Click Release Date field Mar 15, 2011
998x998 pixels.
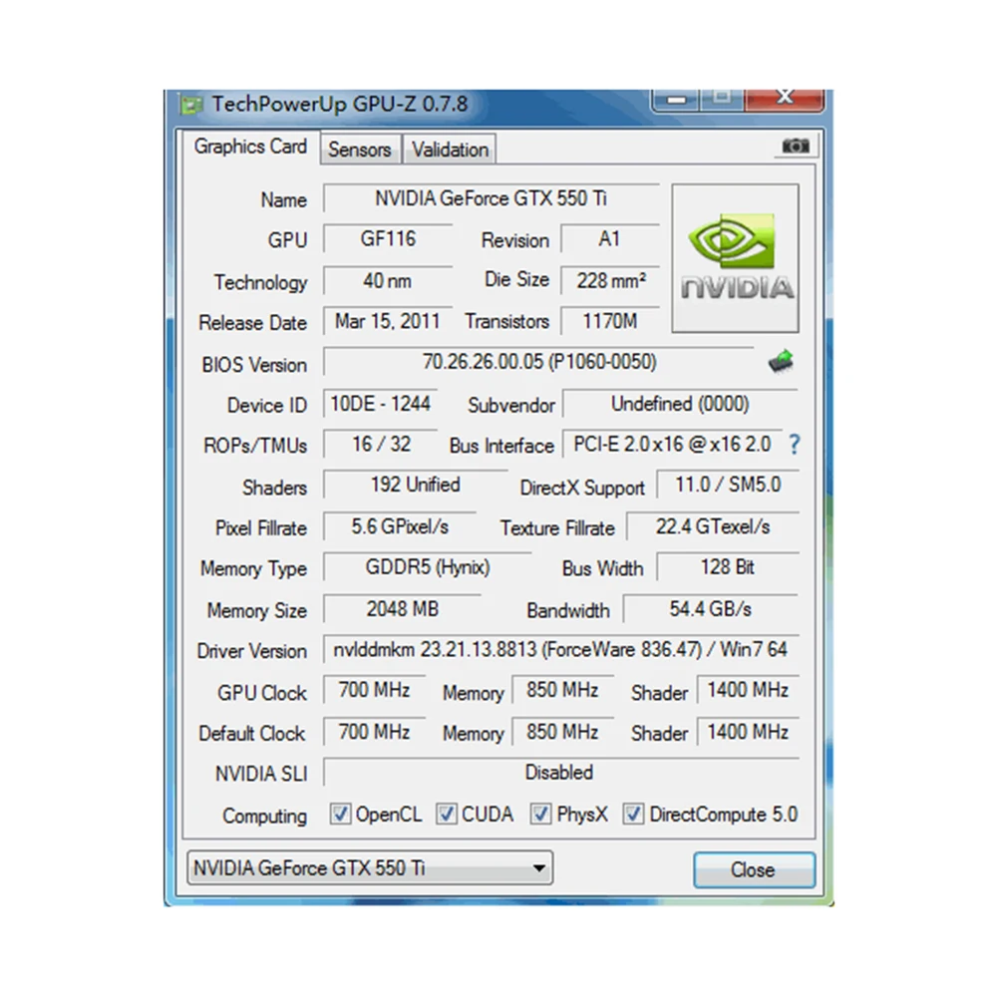coord(388,321)
